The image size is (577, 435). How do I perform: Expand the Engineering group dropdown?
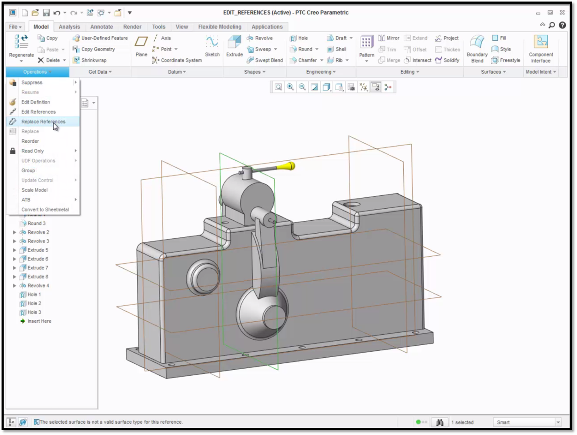click(321, 72)
